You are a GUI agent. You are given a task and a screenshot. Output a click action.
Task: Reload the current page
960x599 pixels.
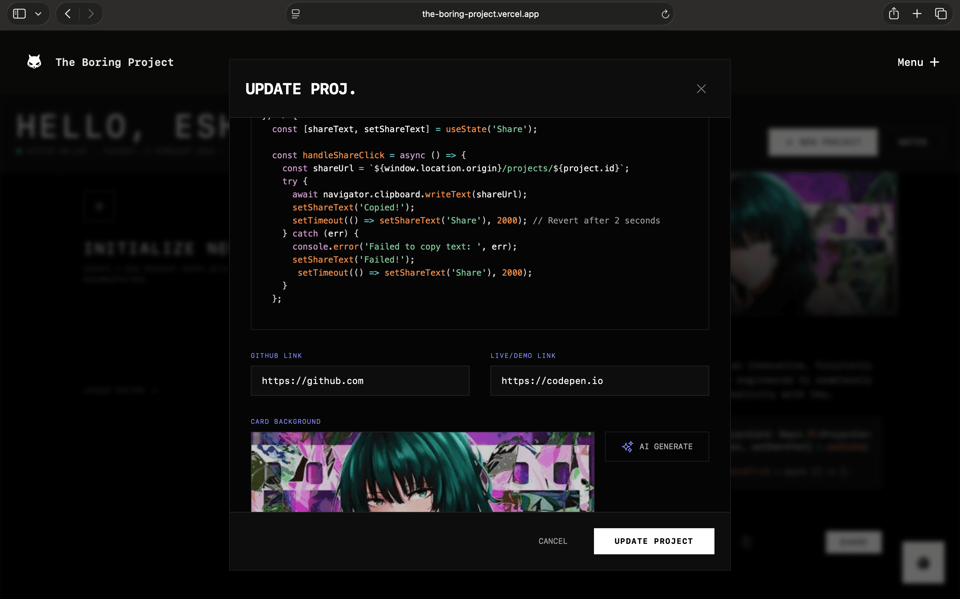[665, 14]
